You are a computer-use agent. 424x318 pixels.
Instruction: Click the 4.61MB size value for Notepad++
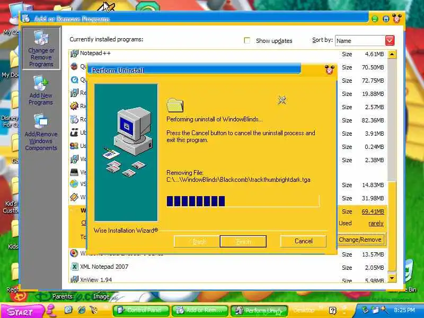tap(374, 54)
